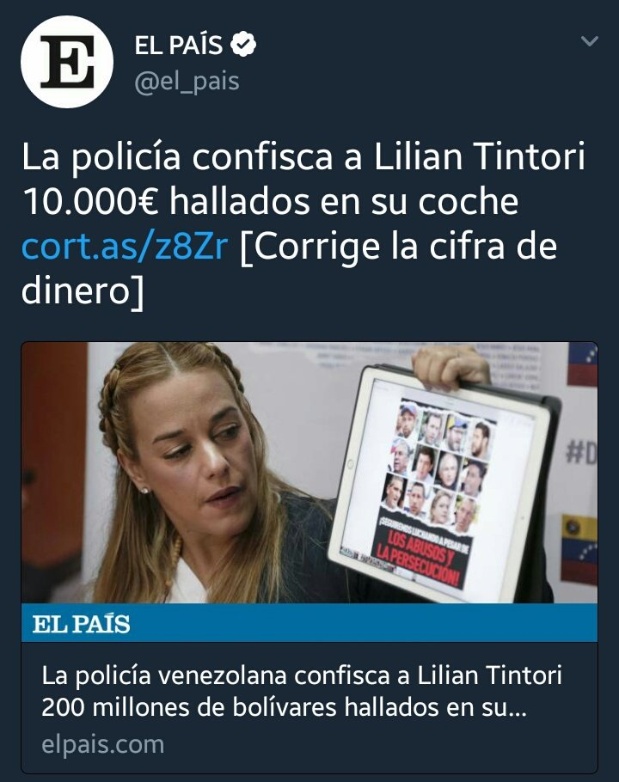Click the hand holding the tablet
The image size is (619, 782).
point(450,365)
